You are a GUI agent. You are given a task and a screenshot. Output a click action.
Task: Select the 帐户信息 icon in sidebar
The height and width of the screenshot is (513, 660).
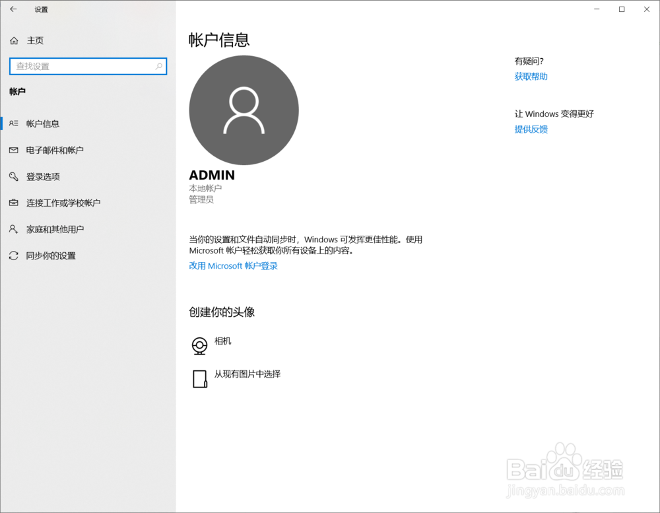[14, 123]
